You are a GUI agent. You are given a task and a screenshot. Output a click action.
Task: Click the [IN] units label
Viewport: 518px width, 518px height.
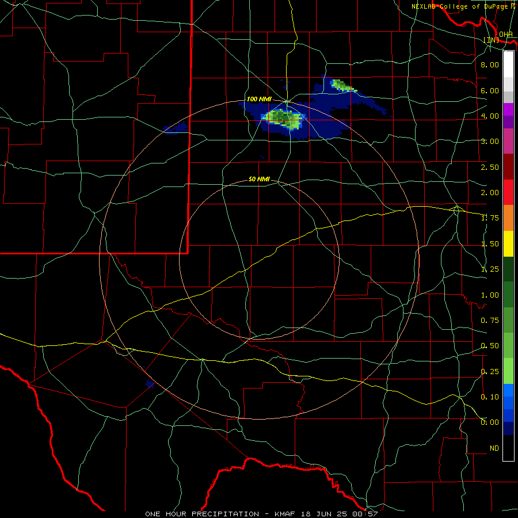click(492, 40)
